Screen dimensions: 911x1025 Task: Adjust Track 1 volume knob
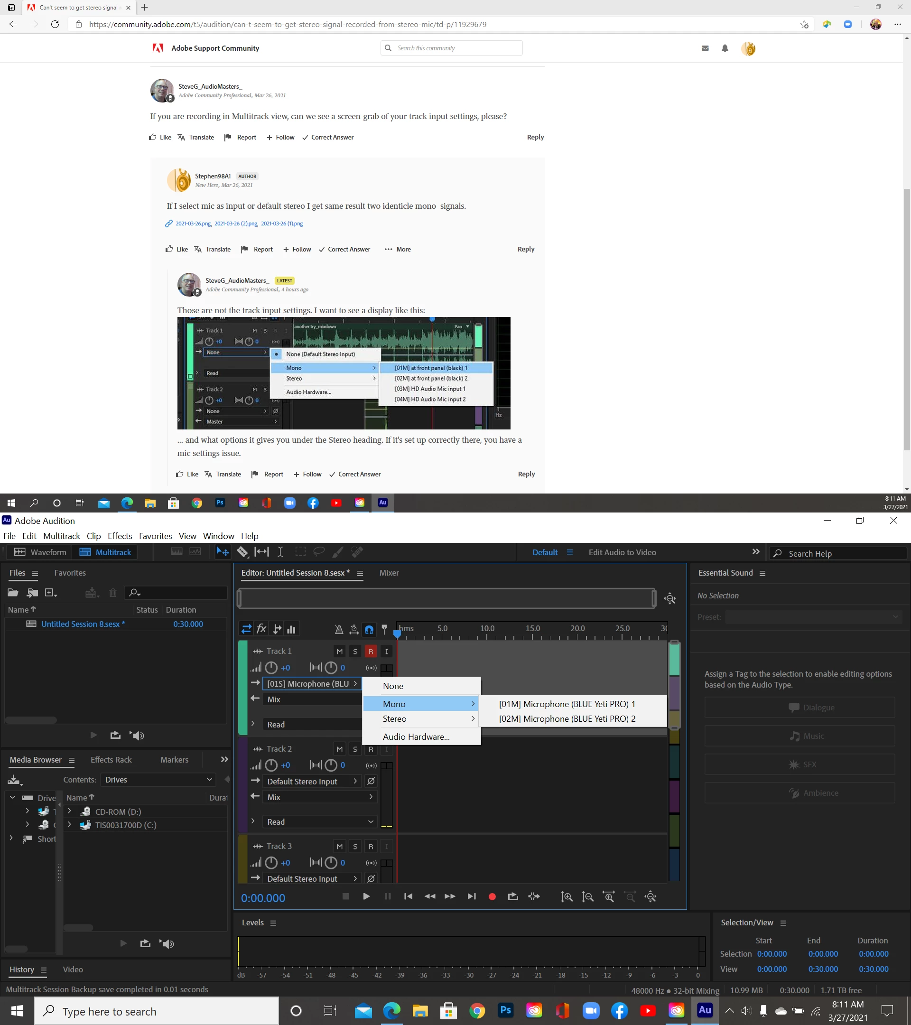(271, 668)
